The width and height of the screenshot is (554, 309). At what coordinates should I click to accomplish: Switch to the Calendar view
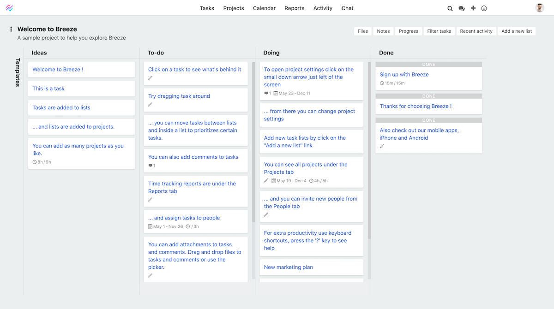coord(265,8)
